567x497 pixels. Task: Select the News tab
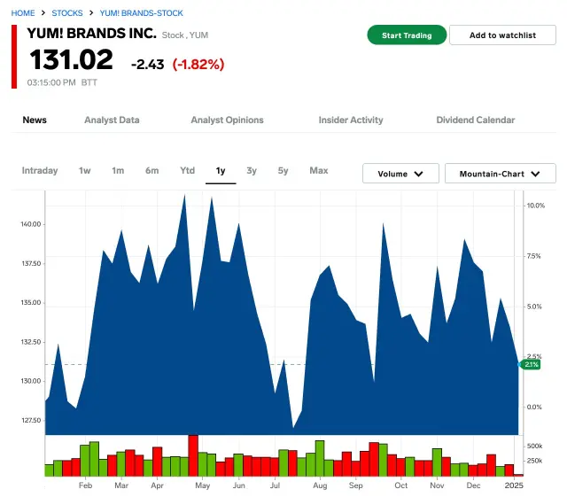click(35, 120)
